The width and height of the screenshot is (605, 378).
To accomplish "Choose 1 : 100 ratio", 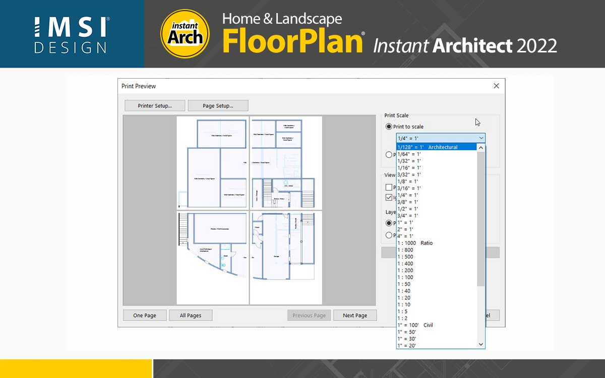I will point(436,277).
